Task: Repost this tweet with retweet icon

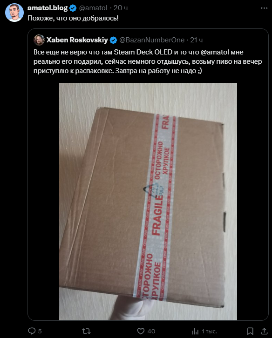Action: tap(86, 331)
